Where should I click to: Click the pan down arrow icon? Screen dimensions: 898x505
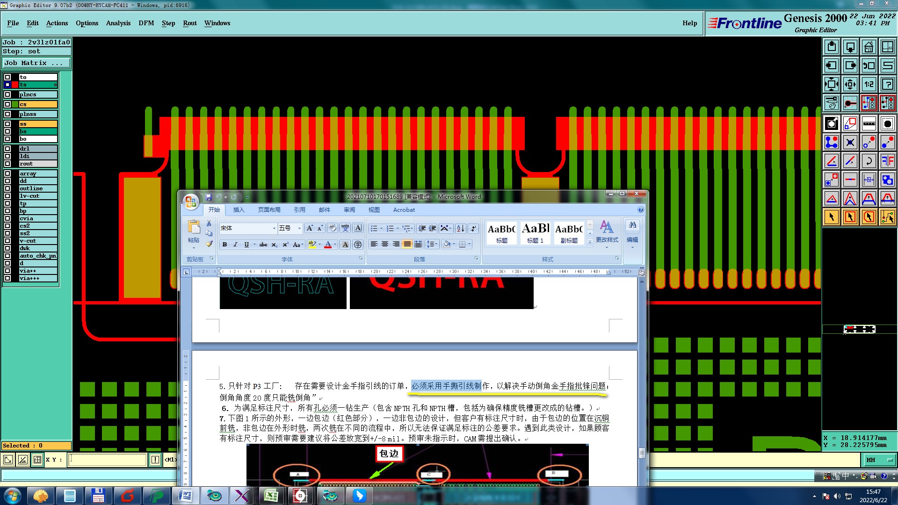click(850, 47)
